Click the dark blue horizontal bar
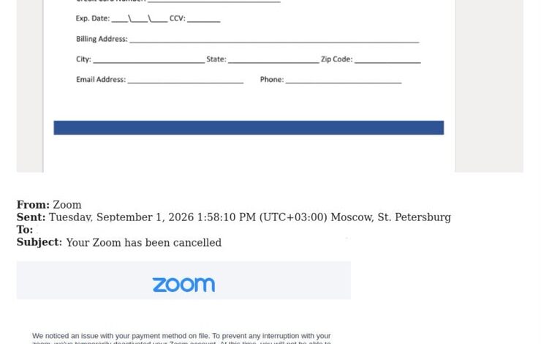 [x=249, y=127]
